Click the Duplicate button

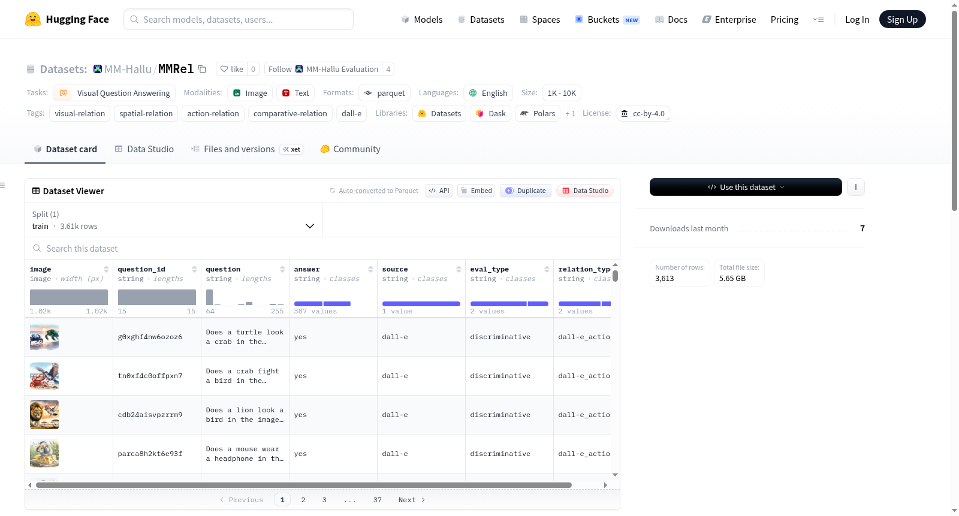click(526, 191)
